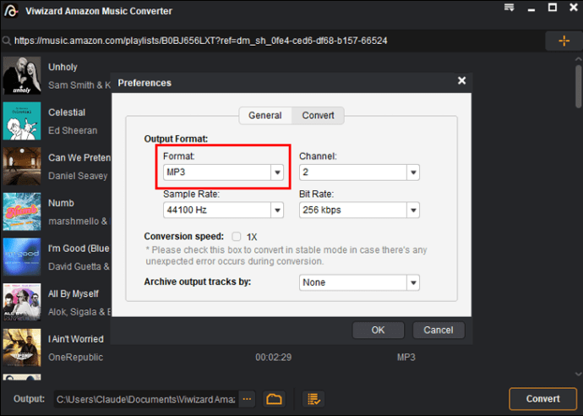Open the converted history list icon

click(x=313, y=399)
